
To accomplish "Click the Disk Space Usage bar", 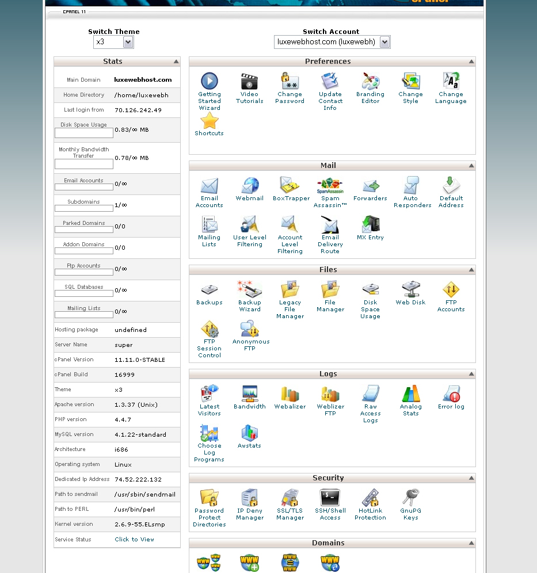I will click(83, 133).
